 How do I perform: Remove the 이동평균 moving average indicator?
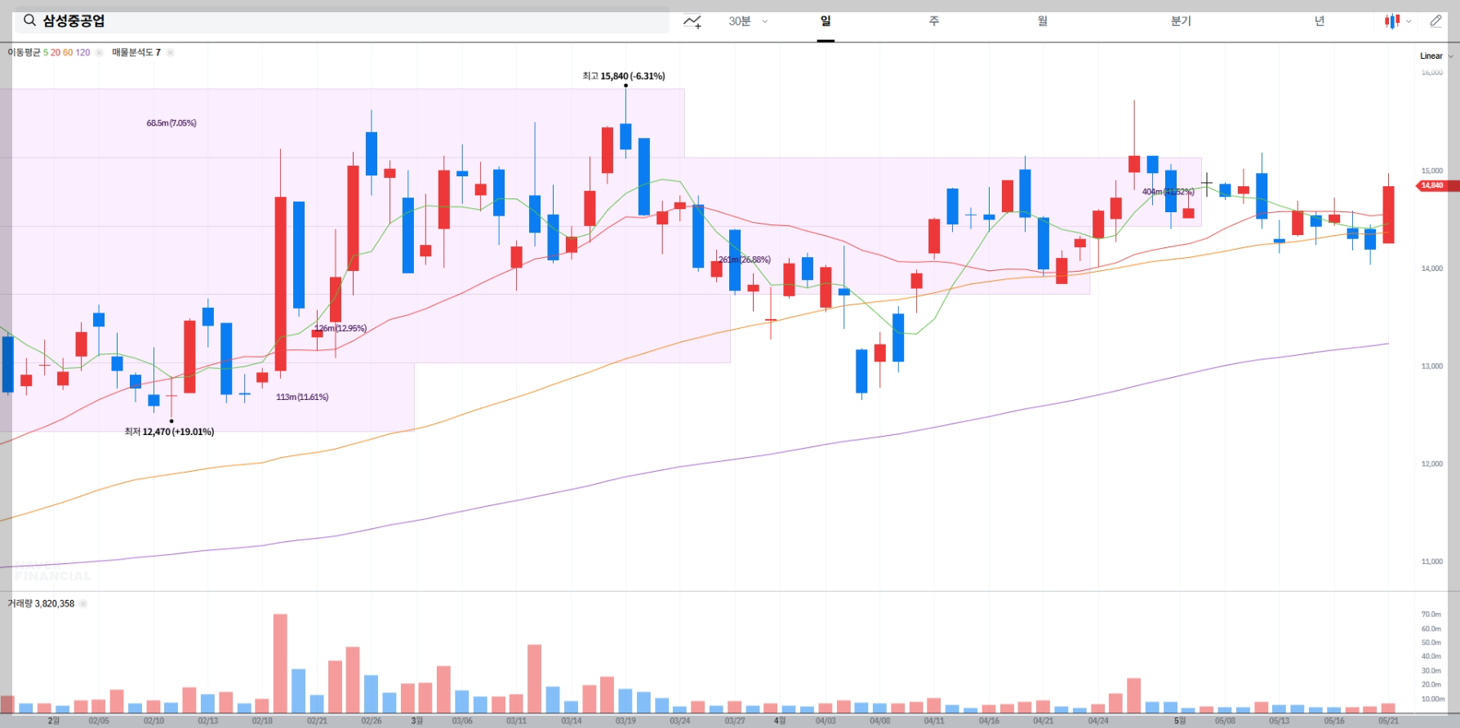100,52
